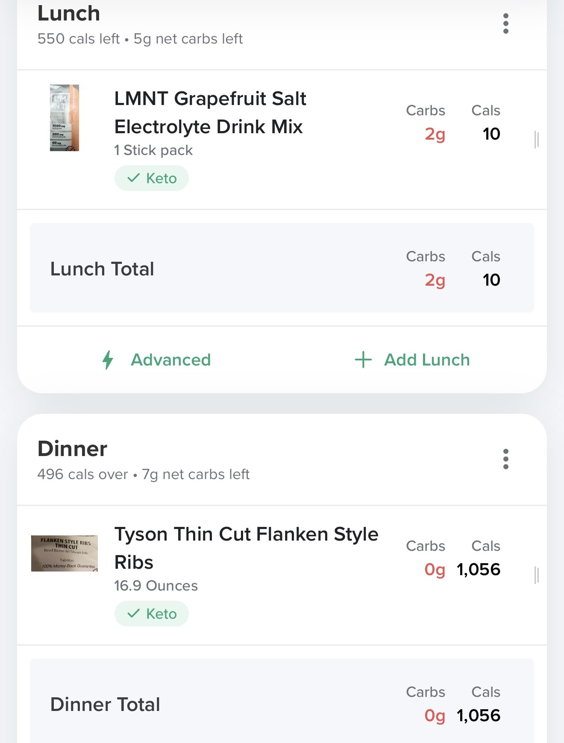Screen dimensions: 564x743
Task: Tap the 1 Stick pack serving size
Action: click(x=153, y=150)
